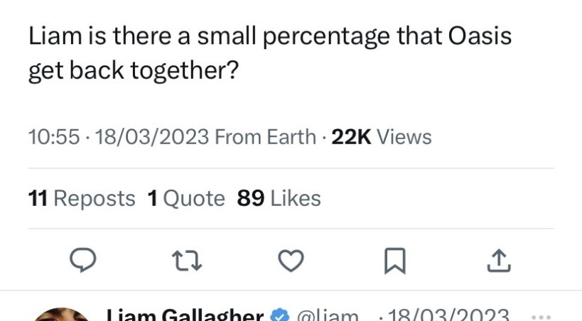
Task: Open the 1 Quote link
Action: [x=186, y=198]
